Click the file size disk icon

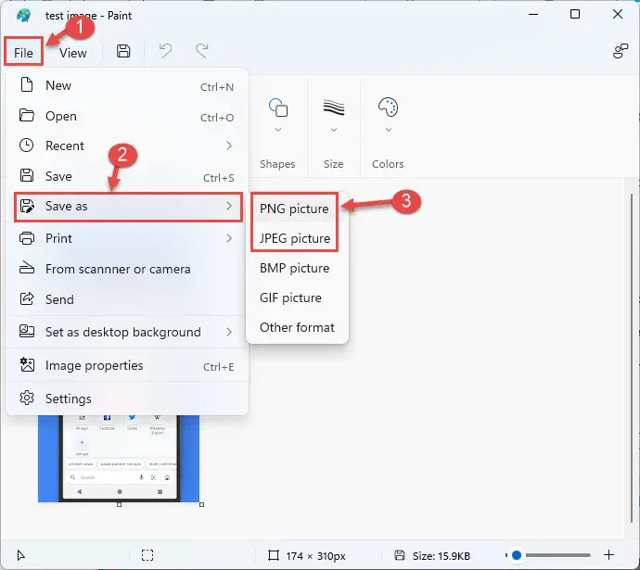(x=400, y=555)
